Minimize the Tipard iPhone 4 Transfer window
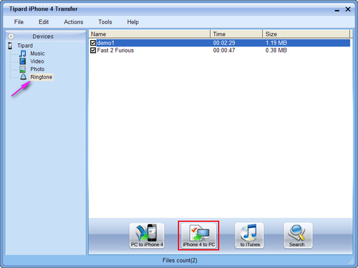Screen dimensions: 358x268 tap(337, 10)
